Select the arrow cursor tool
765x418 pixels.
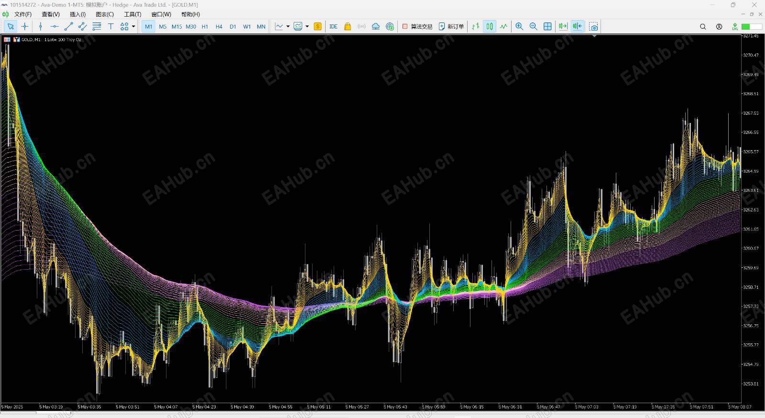[x=11, y=27]
